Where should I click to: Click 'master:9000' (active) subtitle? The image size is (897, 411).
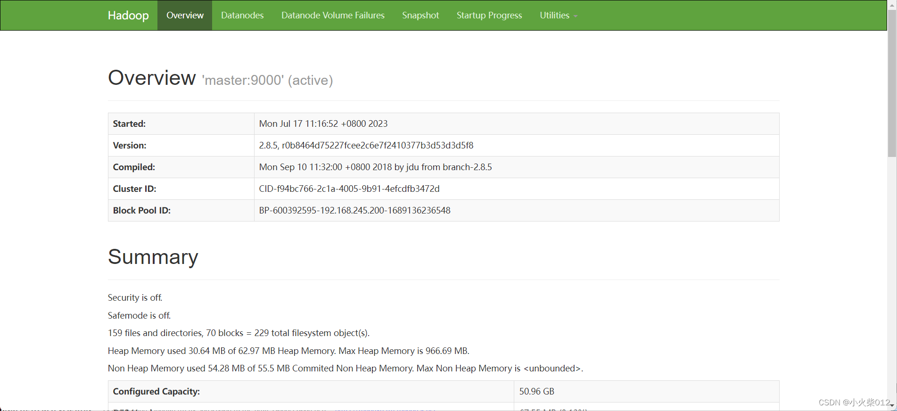[268, 80]
